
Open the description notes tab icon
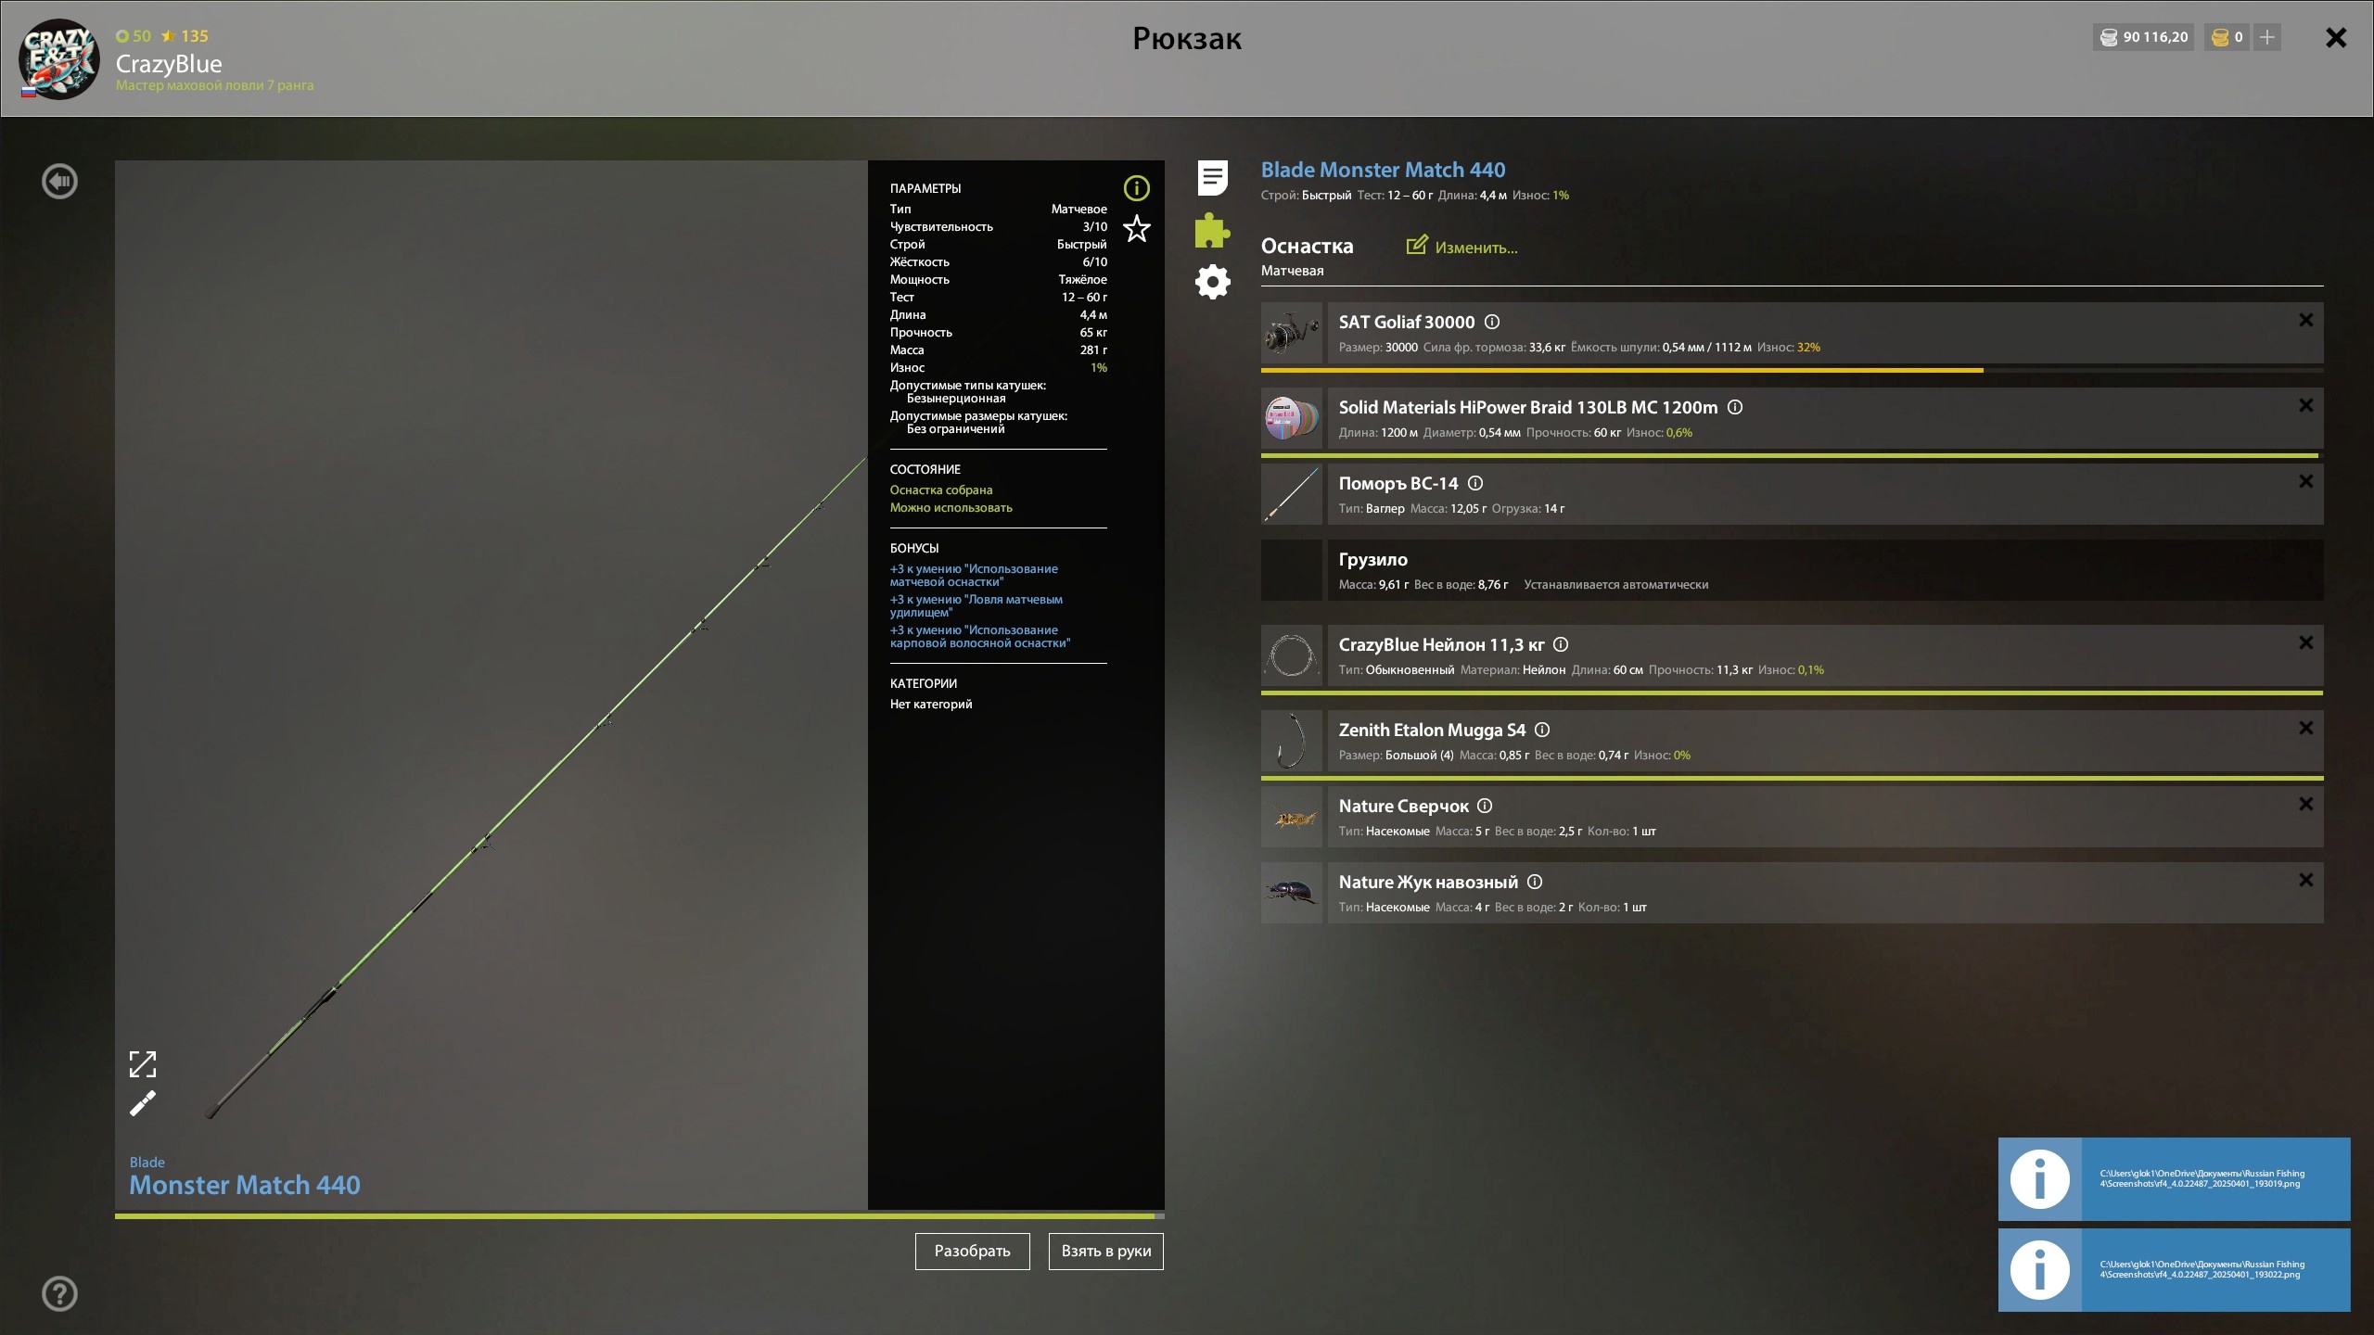pyautogui.click(x=1213, y=178)
